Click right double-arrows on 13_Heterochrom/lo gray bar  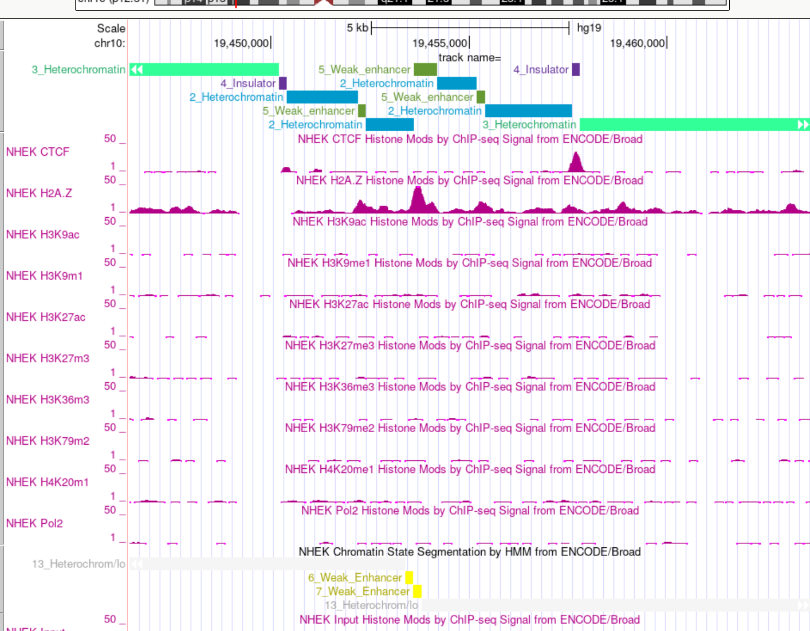click(x=804, y=605)
